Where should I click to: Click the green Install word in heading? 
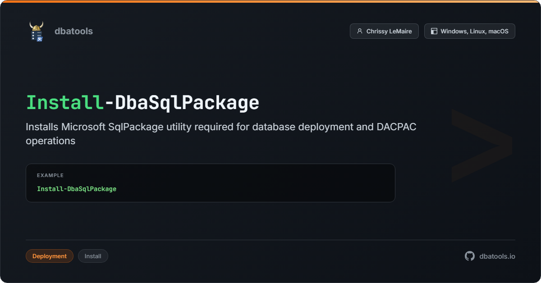point(65,103)
